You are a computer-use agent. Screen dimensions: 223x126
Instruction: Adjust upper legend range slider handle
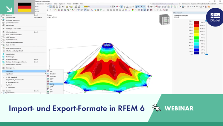coord(207,21)
